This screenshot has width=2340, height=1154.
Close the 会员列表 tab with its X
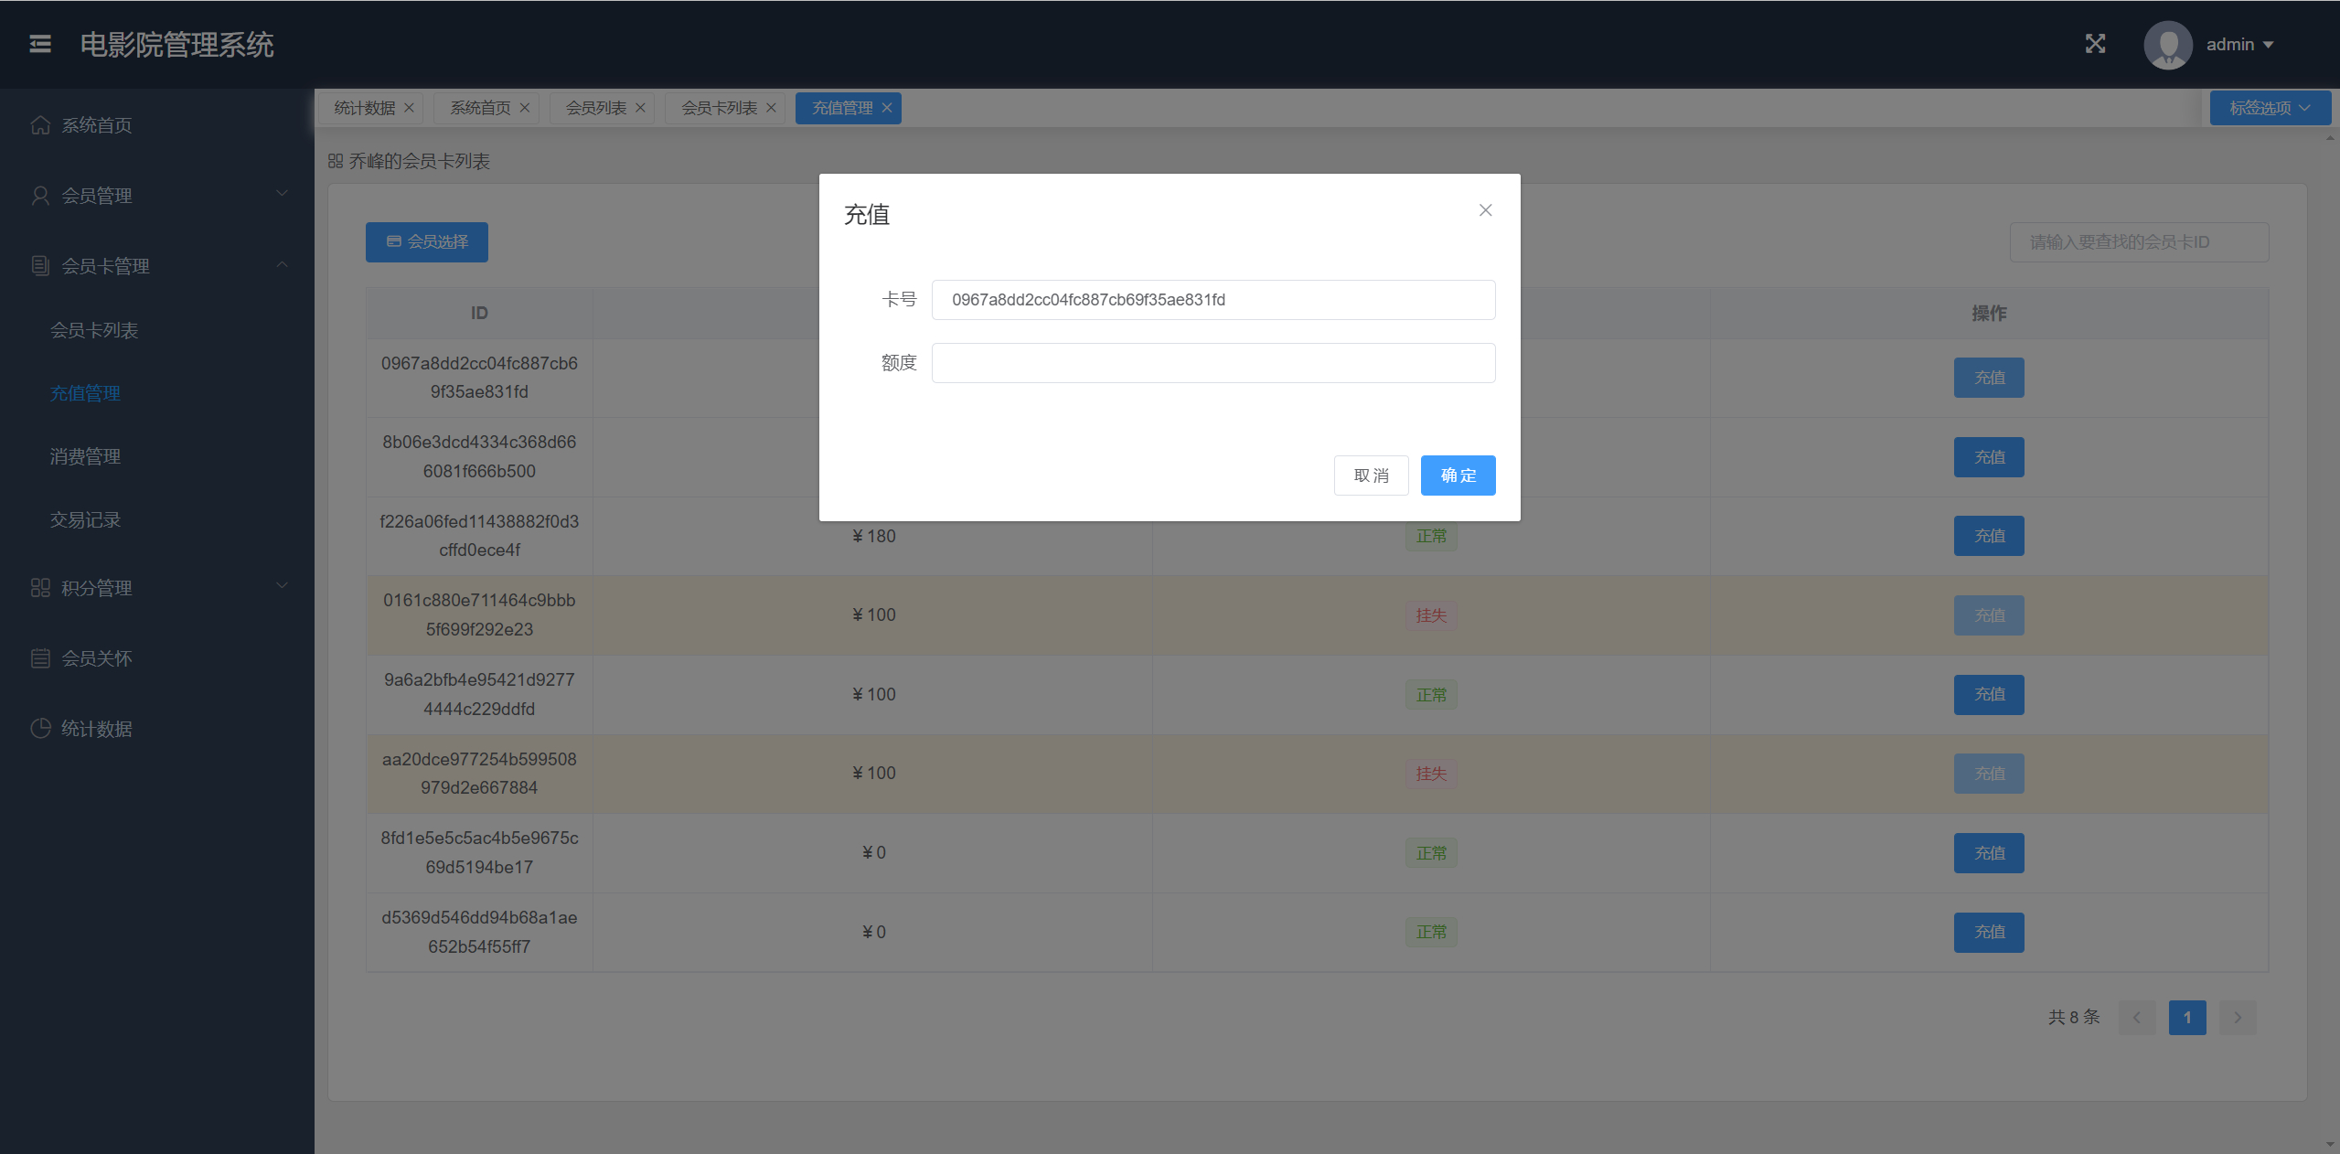(641, 108)
